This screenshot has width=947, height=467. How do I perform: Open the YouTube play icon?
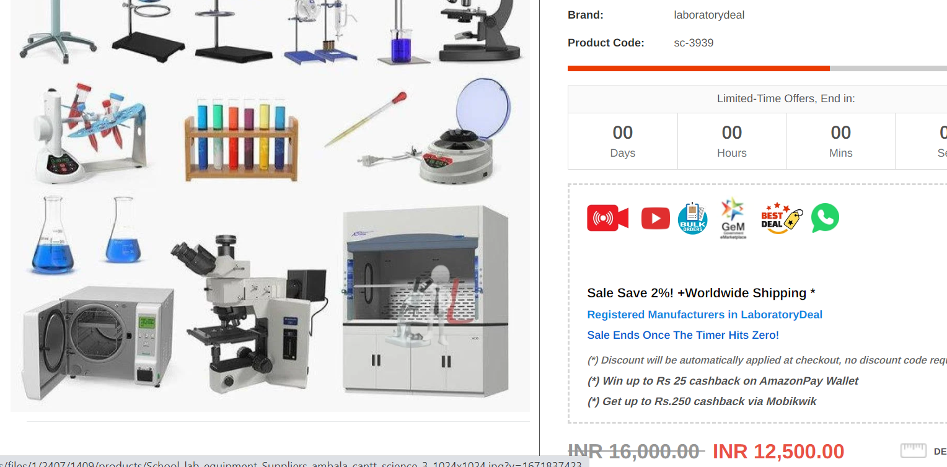pyautogui.click(x=655, y=218)
